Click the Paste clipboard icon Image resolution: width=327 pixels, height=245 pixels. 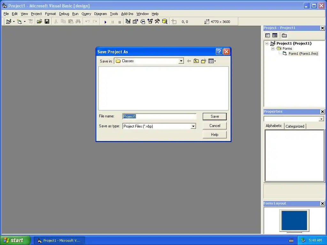pyautogui.click(x=71, y=21)
